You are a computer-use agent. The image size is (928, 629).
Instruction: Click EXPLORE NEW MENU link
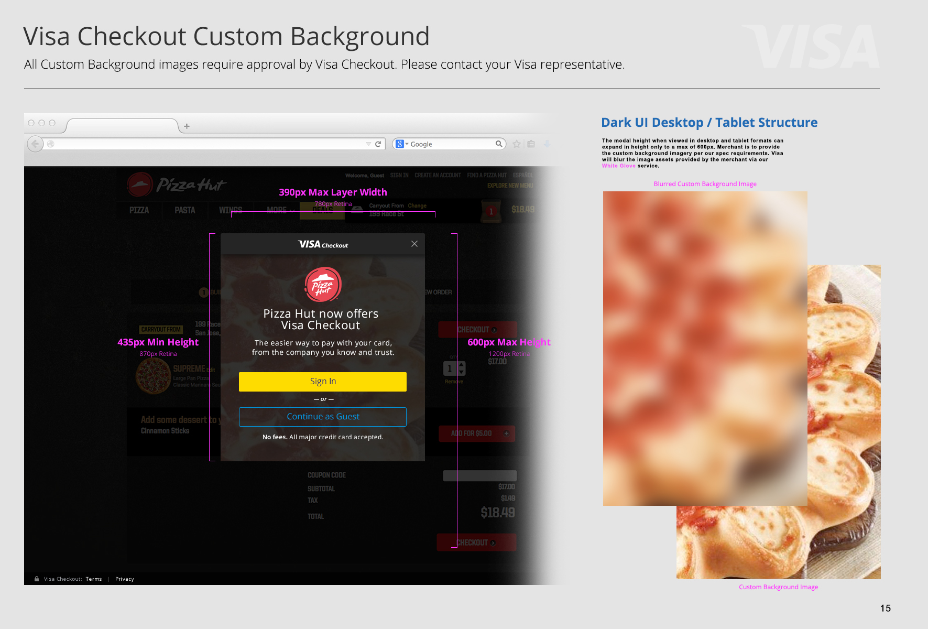510,186
